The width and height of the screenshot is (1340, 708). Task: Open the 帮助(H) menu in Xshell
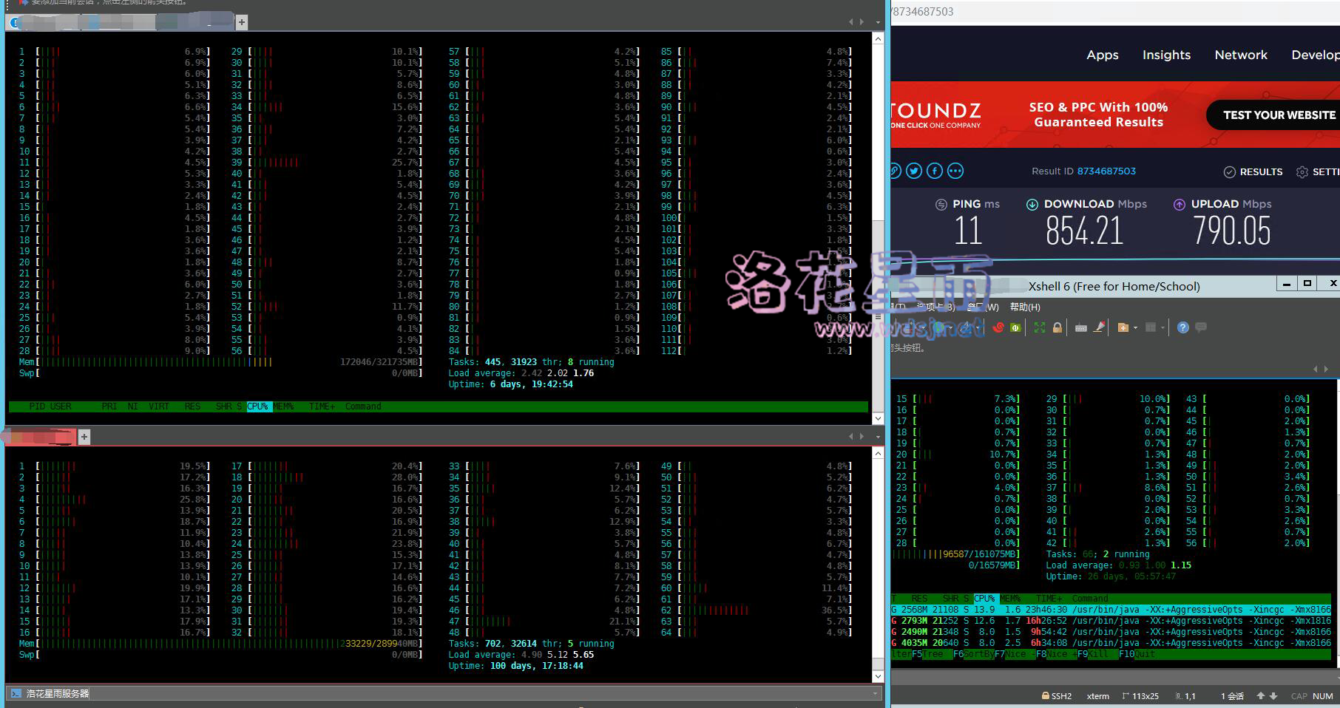[1025, 307]
